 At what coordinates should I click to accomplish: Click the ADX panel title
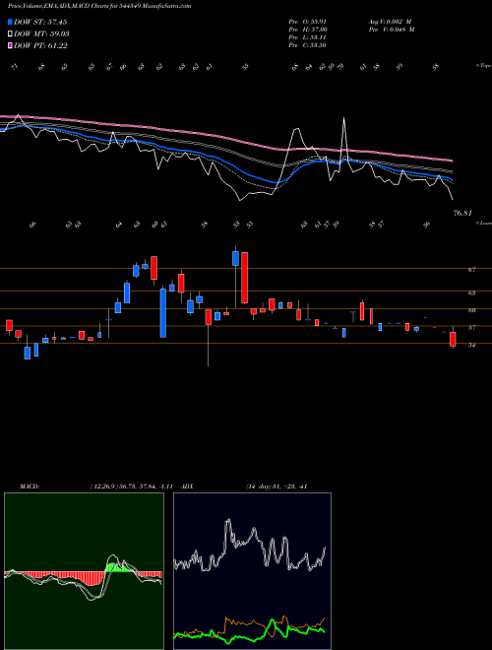pos(187,487)
